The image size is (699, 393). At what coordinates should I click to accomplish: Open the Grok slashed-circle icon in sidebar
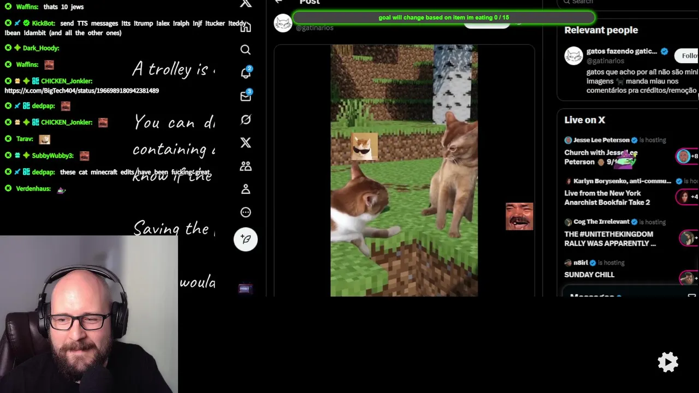tap(246, 120)
